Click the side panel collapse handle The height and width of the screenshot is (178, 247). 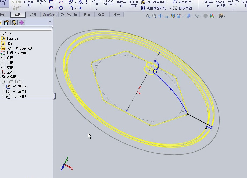pos(54,96)
